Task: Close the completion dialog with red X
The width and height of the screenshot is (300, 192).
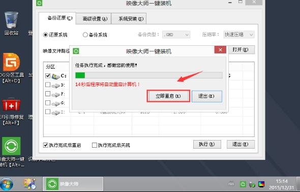Action: (220, 50)
